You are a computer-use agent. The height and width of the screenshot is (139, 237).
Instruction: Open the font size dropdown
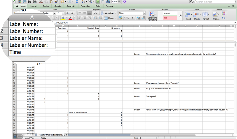point(63,13)
